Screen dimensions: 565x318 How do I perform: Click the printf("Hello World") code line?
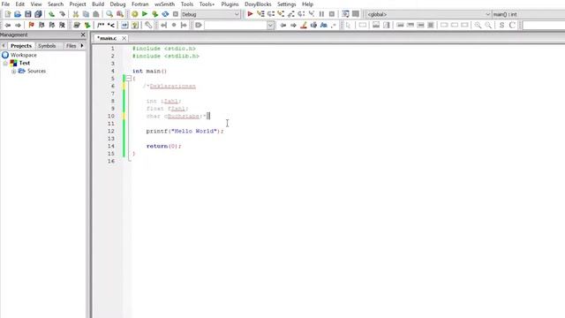[185, 132]
